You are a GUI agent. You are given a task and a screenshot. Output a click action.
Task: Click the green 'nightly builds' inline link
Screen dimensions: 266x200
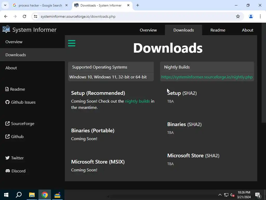click(137, 101)
